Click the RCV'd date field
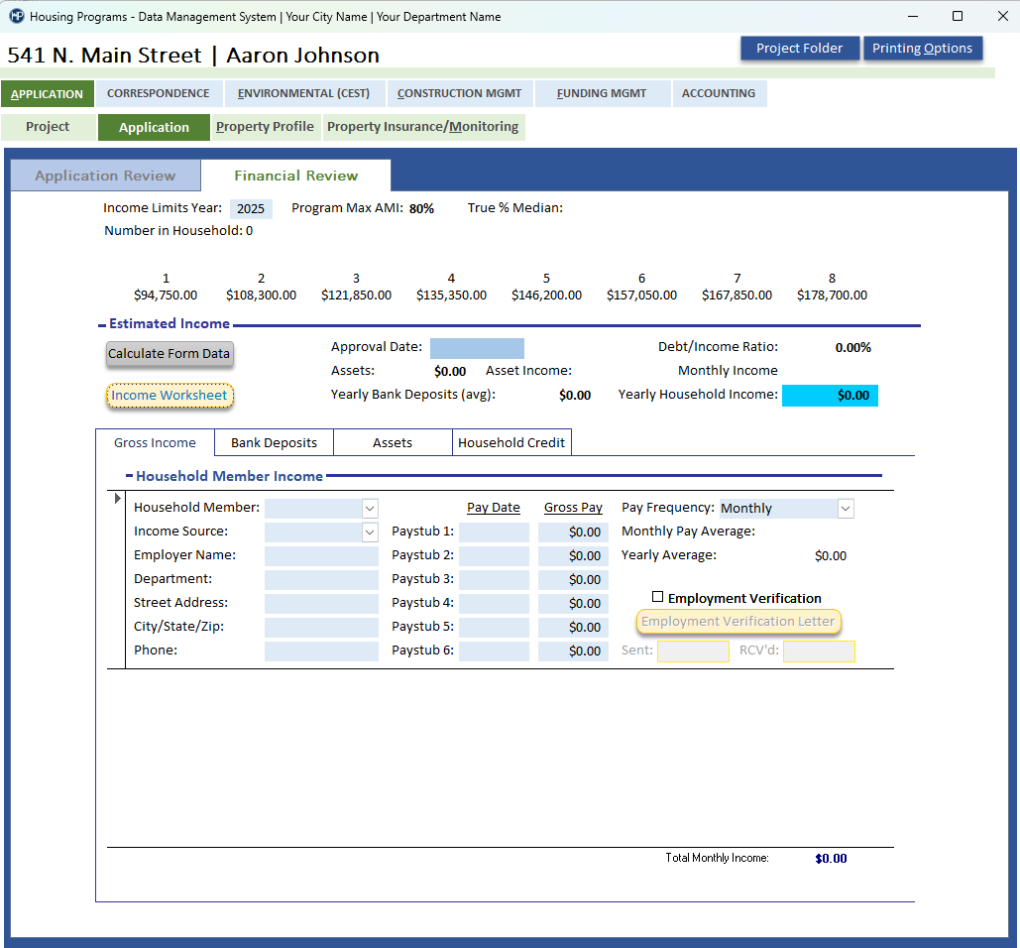The width and height of the screenshot is (1020, 948). [819, 652]
